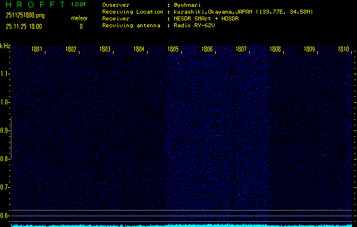Select the 1805 time marker
Viewport: 357px width, 227px height.
173,49
